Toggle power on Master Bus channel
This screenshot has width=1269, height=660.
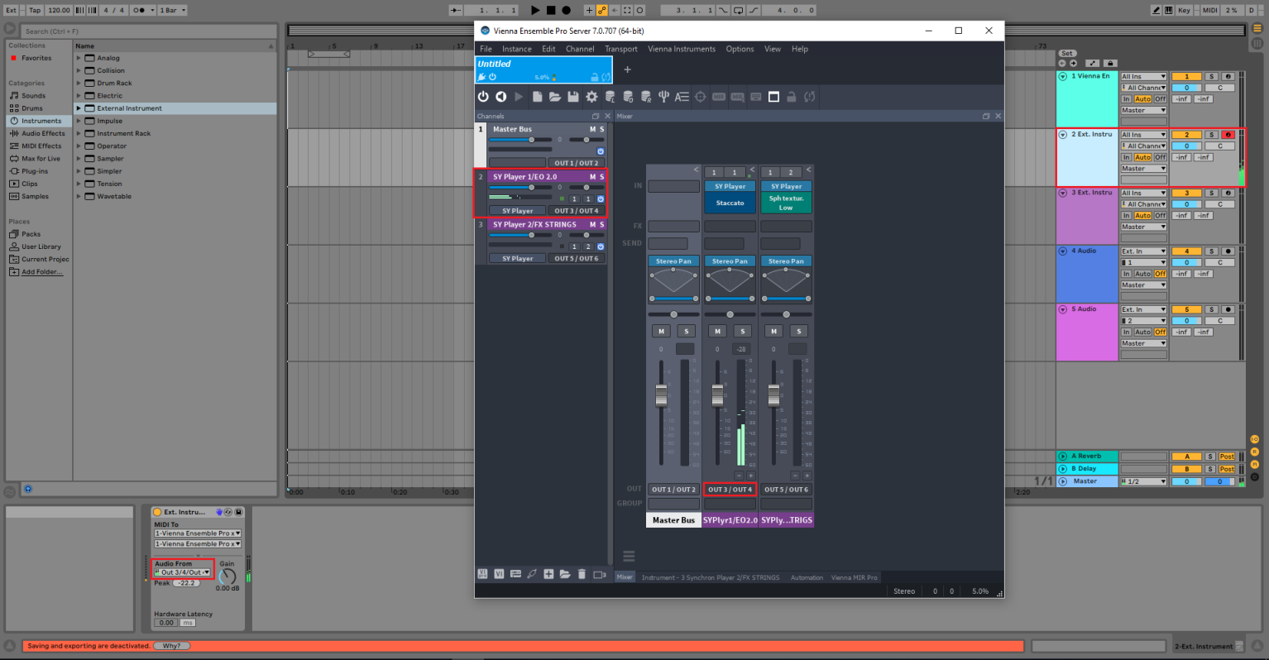[601, 151]
